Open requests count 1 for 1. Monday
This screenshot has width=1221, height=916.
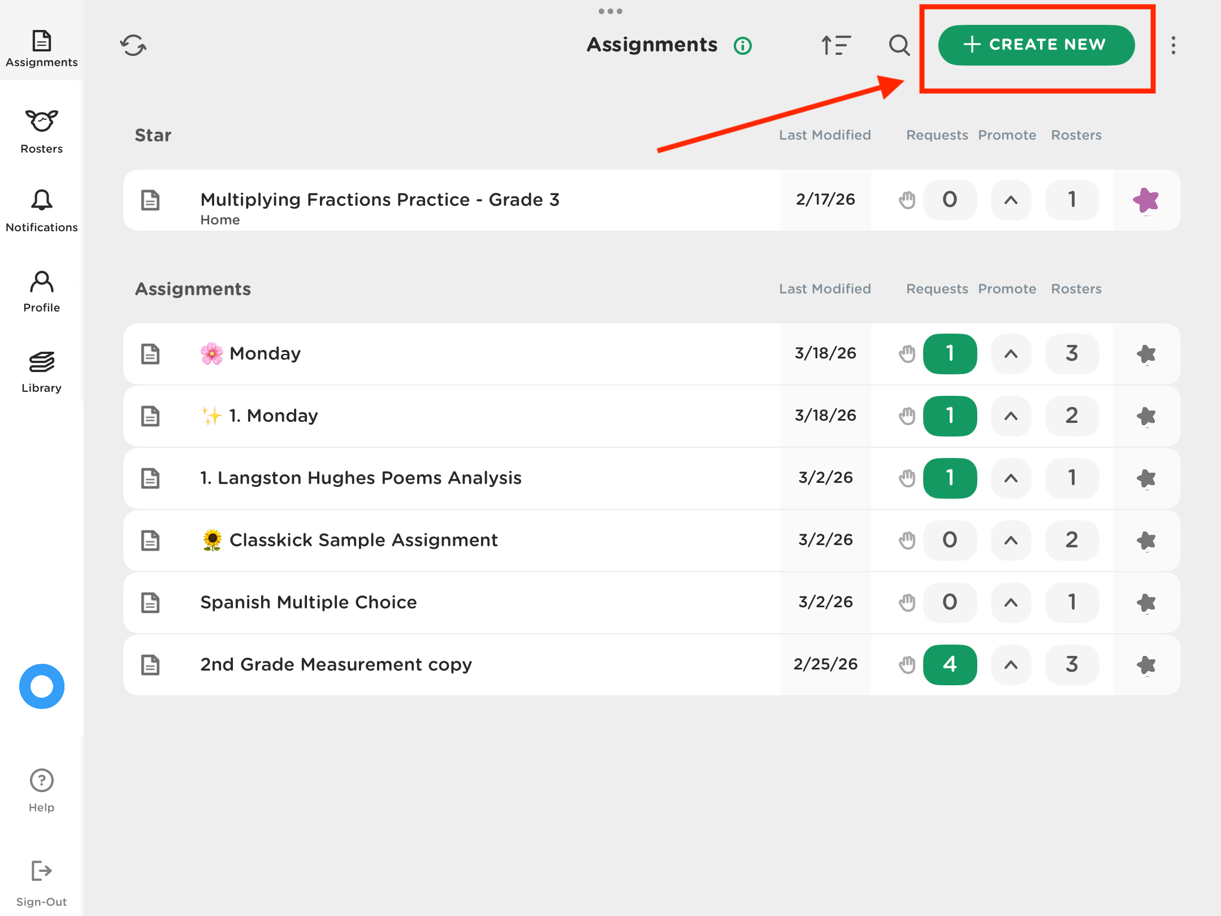tap(950, 416)
